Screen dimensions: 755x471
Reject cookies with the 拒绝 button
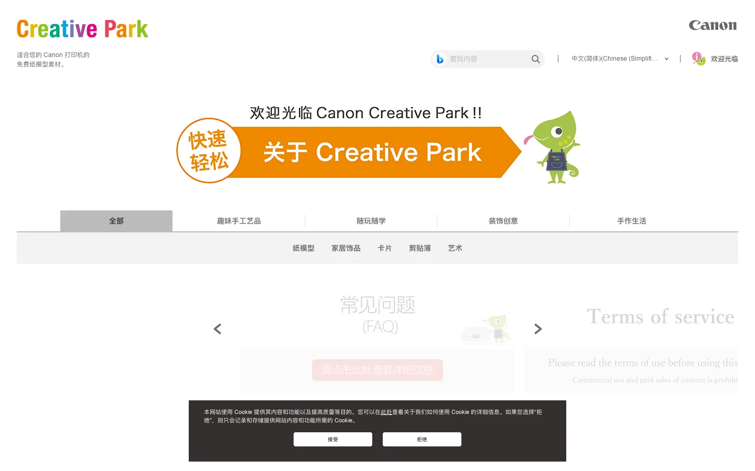click(422, 439)
